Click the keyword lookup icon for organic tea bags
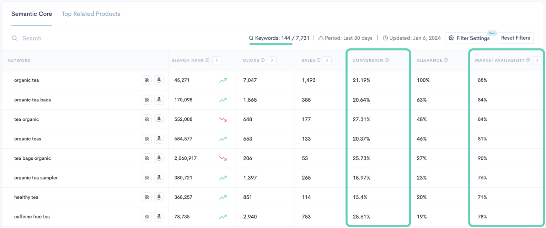The image size is (546, 228). pyautogui.click(x=146, y=100)
